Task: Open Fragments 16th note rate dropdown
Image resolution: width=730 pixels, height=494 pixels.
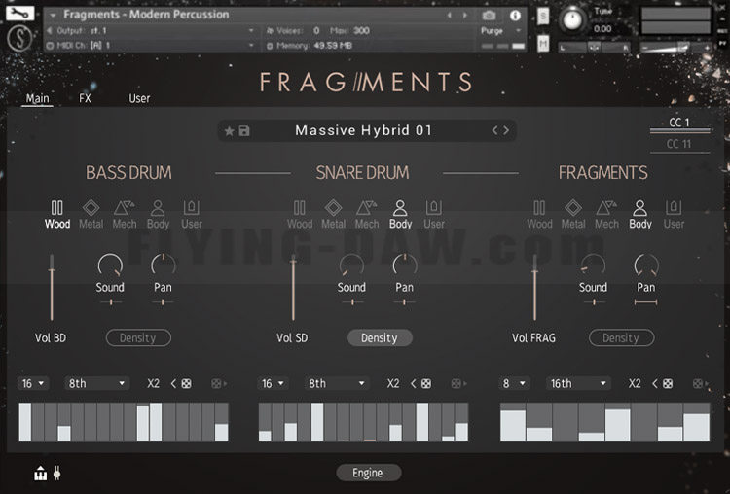Action: 578,384
